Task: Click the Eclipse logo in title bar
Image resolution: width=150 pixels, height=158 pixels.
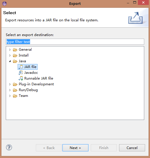Action: (4, 4)
